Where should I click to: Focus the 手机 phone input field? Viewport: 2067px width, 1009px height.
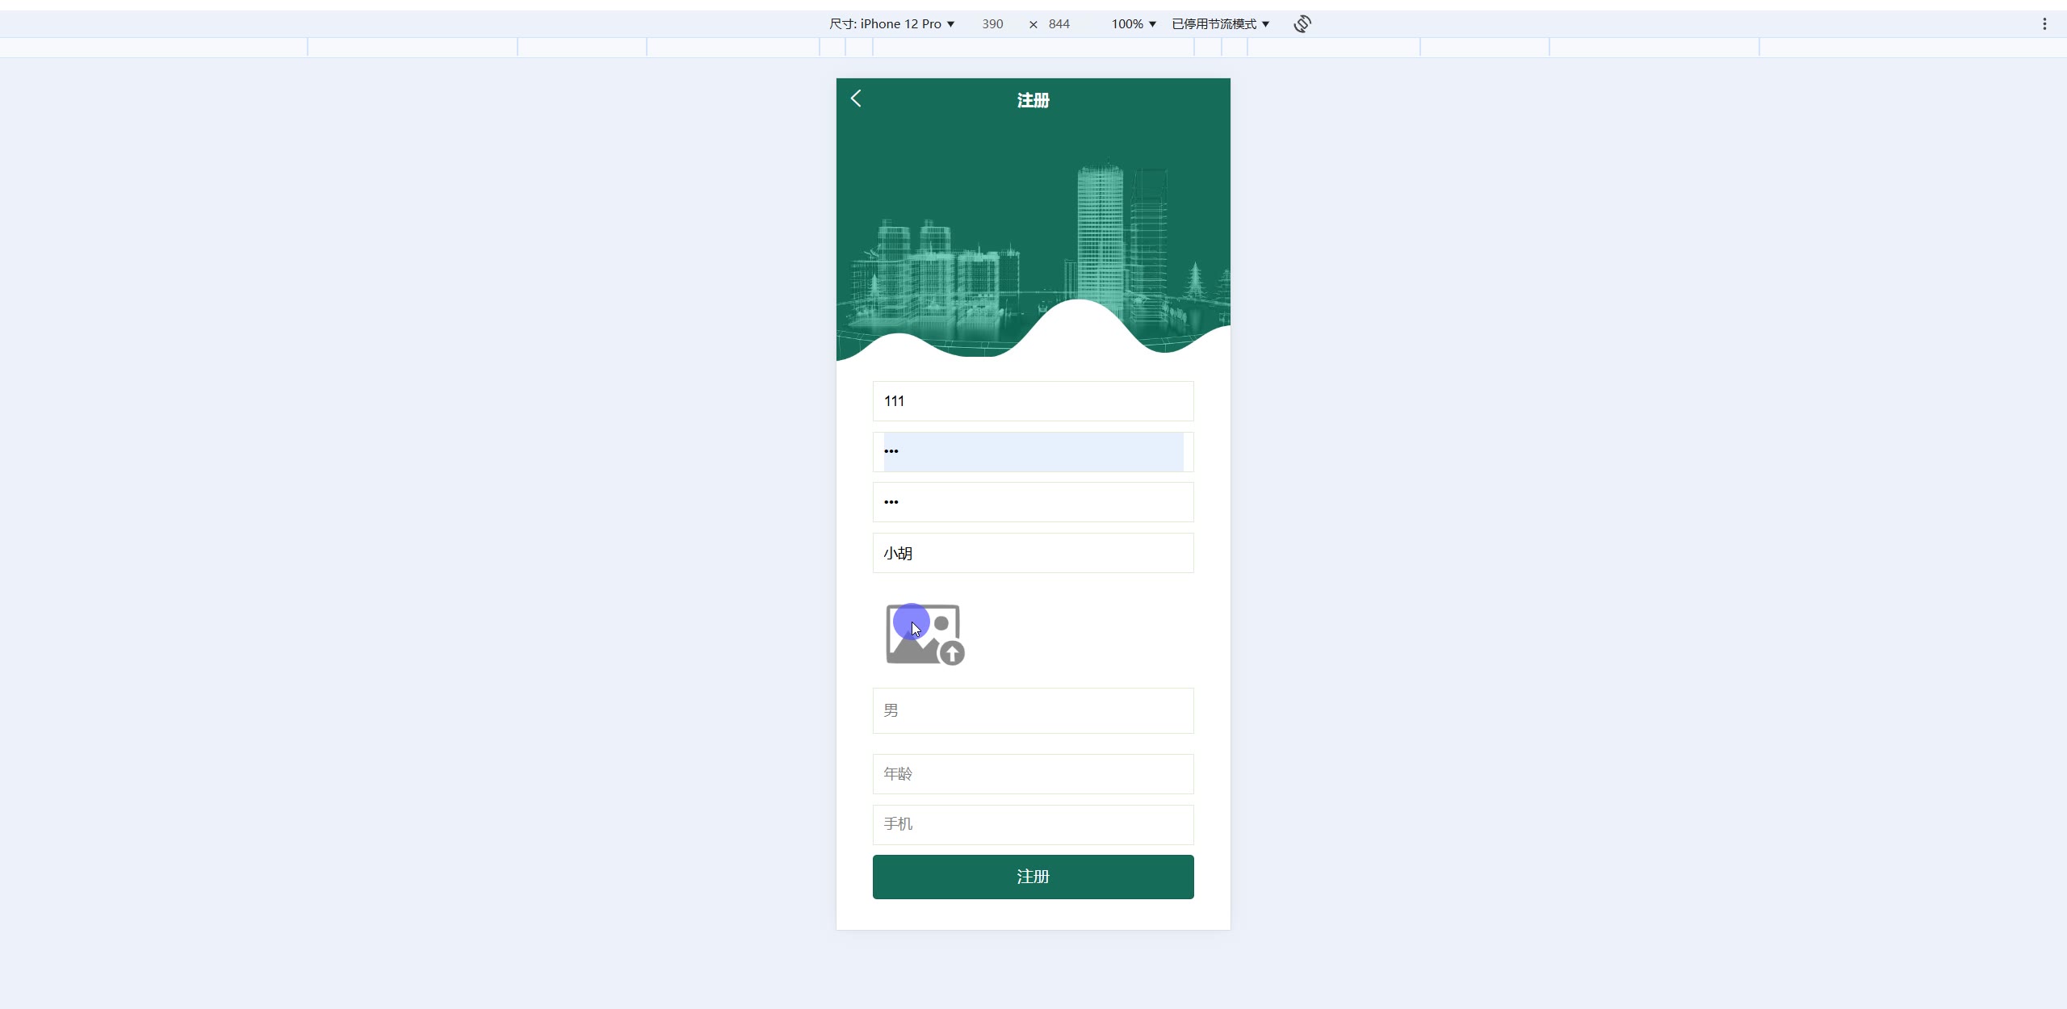(x=1033, y=824)
